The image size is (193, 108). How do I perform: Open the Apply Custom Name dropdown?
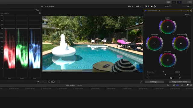coord(180,82)
